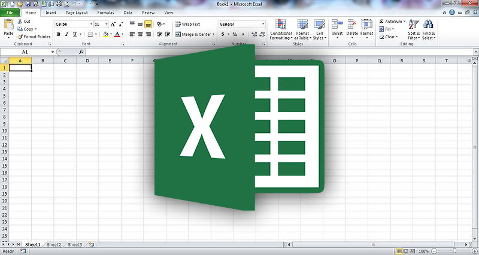Click Increase Decimal icon
The width and height of the screenshot is (479, 255).
[254, 34]
